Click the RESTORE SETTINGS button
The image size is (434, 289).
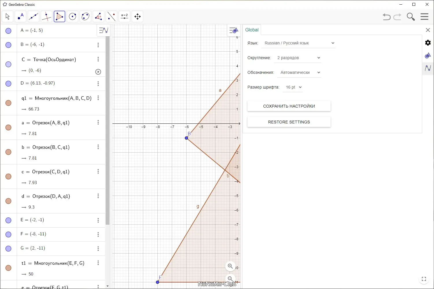[289, 122]
